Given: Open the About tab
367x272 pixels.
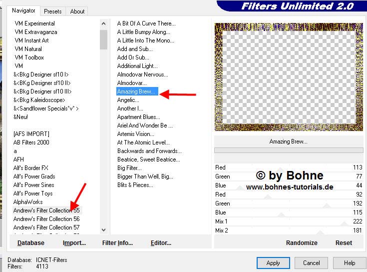Looking at the screenshot, I should [x=77, y=11].
